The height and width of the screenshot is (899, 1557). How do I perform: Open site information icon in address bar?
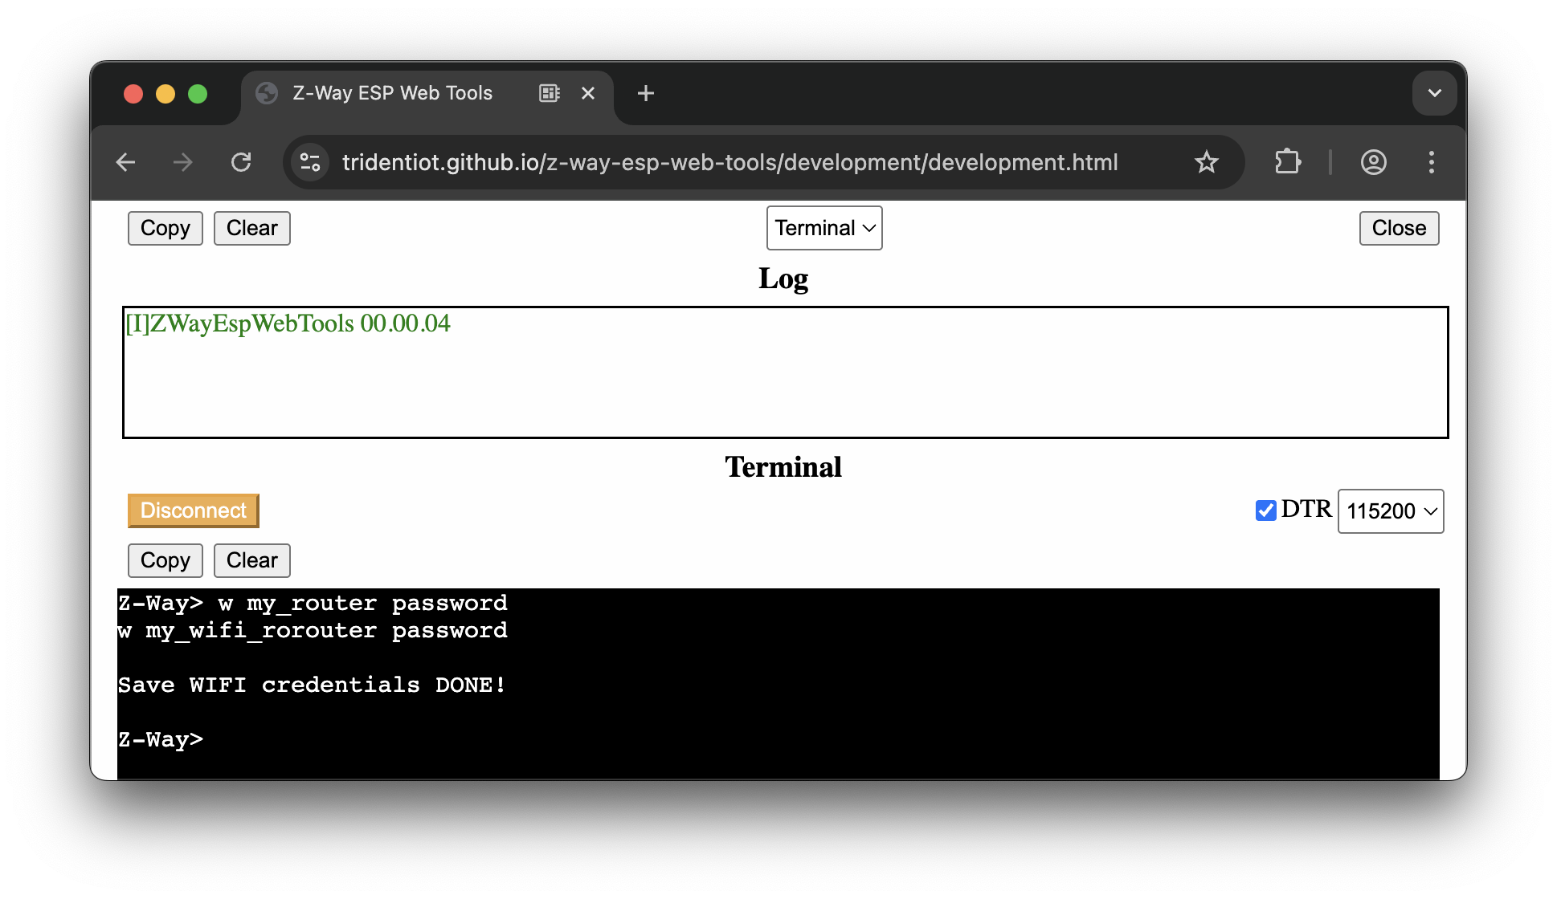[x=310, y=163]
